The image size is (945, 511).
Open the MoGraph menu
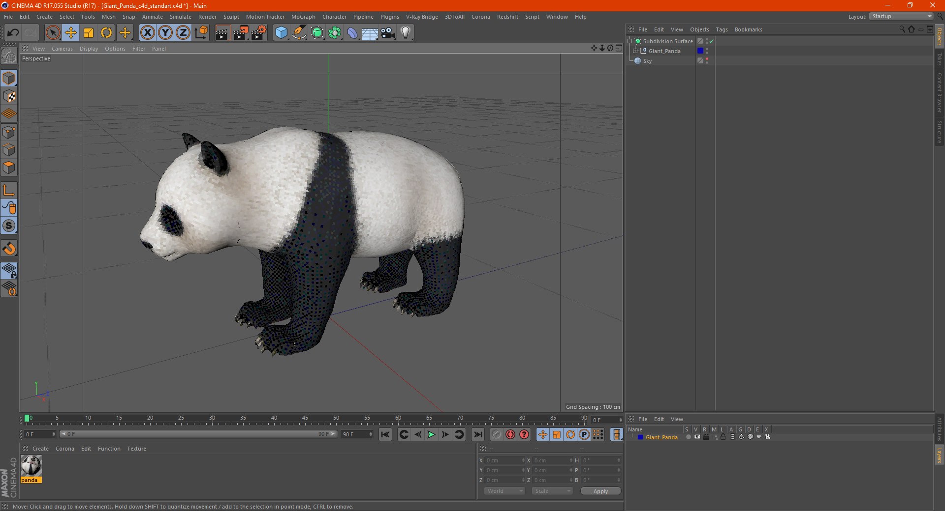click(303, 17)
